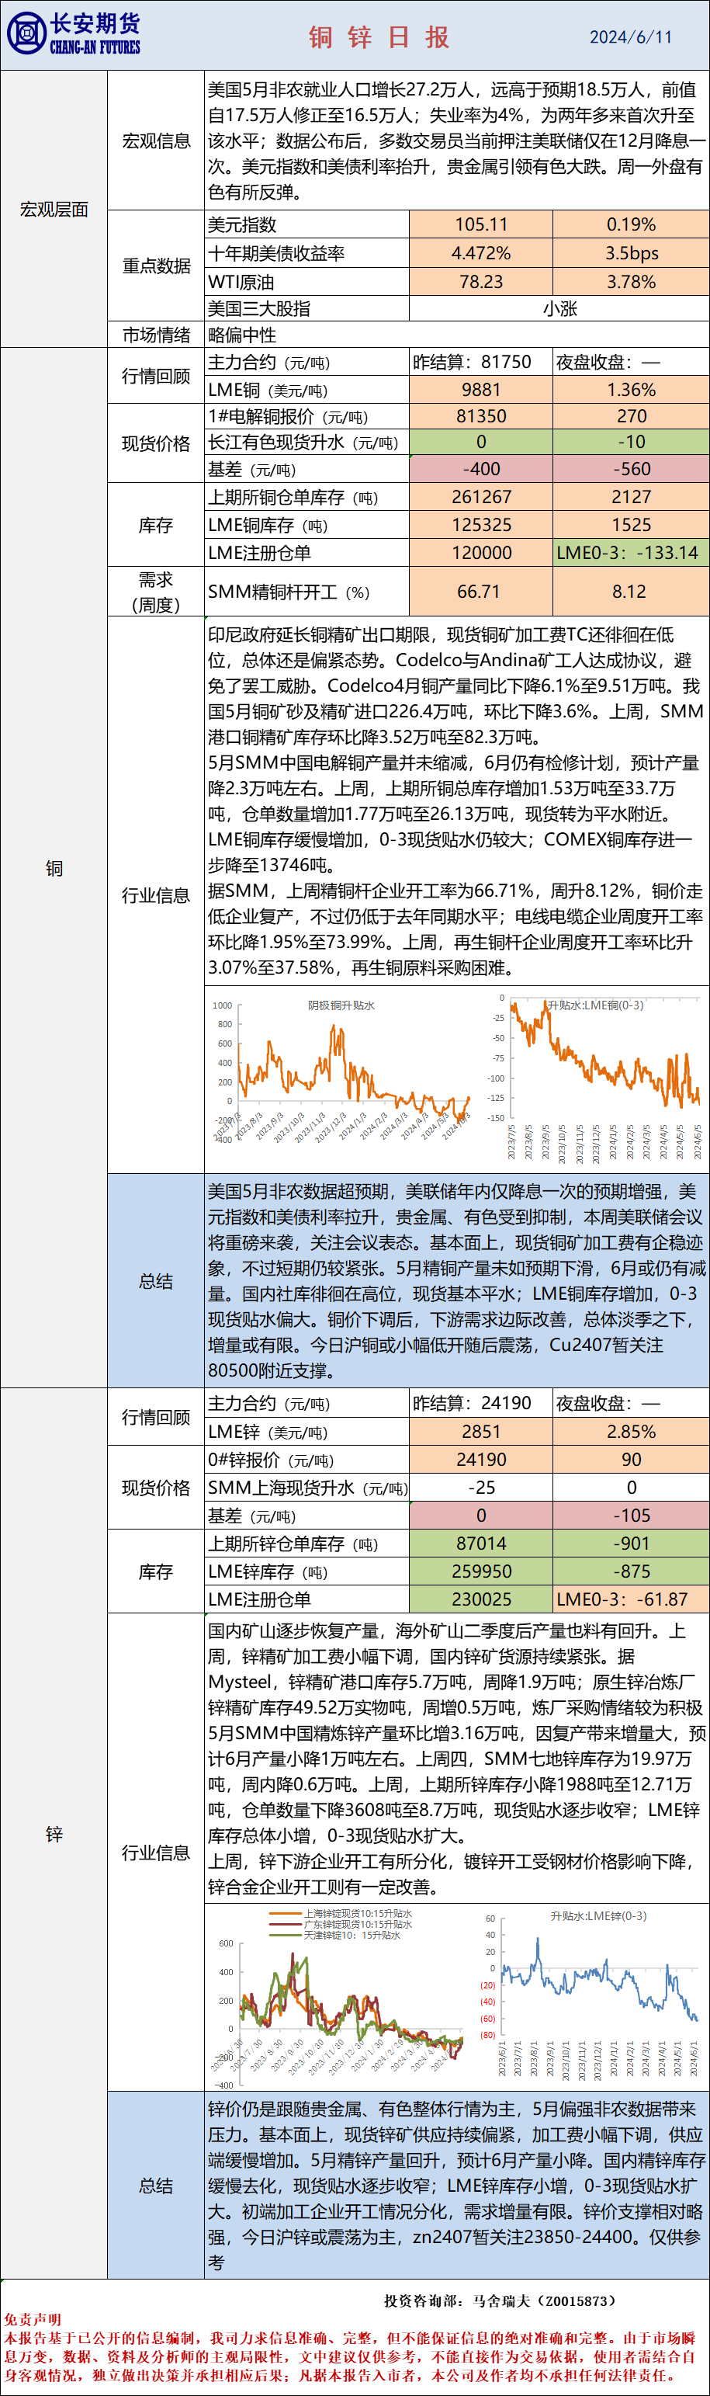Screen dimensions: 710x2396
Task: Click the report date 2024/6/11
Action: [x=631, y=37]
